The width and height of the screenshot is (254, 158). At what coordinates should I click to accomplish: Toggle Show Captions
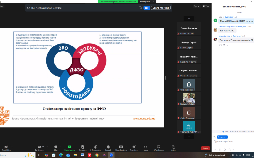(121, 148)
